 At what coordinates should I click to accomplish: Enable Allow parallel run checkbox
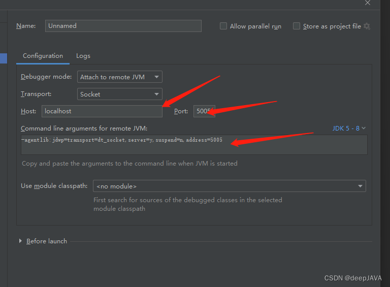click(x=223, y=26)
